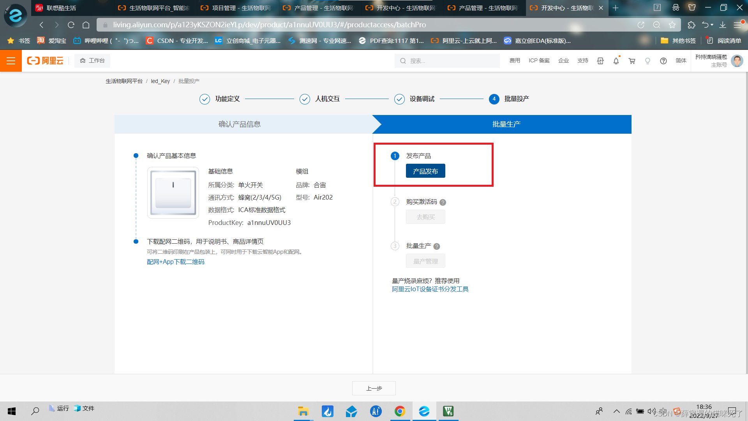
Task: Open Chrome from the taskbar
Action: (x=400, y=411)
